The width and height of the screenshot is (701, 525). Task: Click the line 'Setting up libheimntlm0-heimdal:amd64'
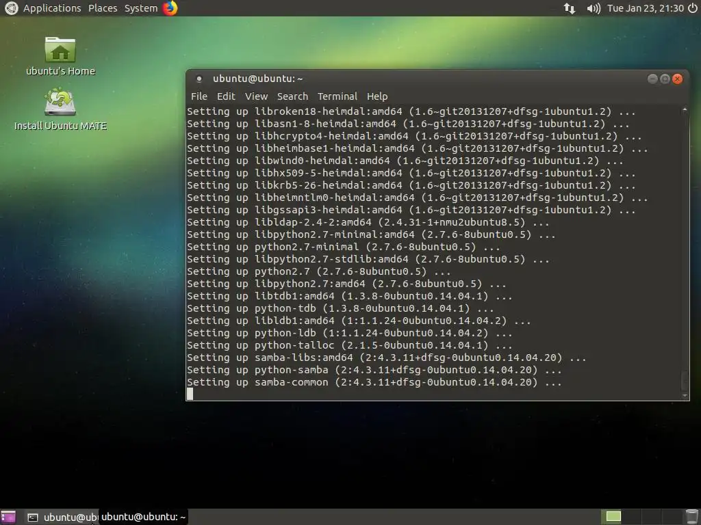pos(418,198)
